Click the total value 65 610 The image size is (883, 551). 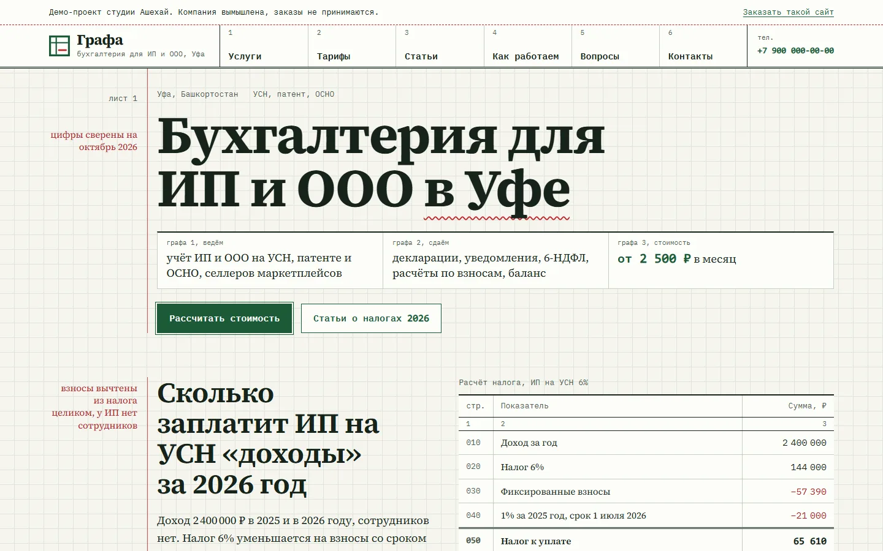(809, 541)
